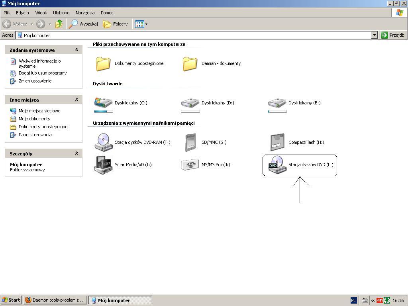Click the Up one level folder icon
This screenshot has width=408, height=306.
59,24
